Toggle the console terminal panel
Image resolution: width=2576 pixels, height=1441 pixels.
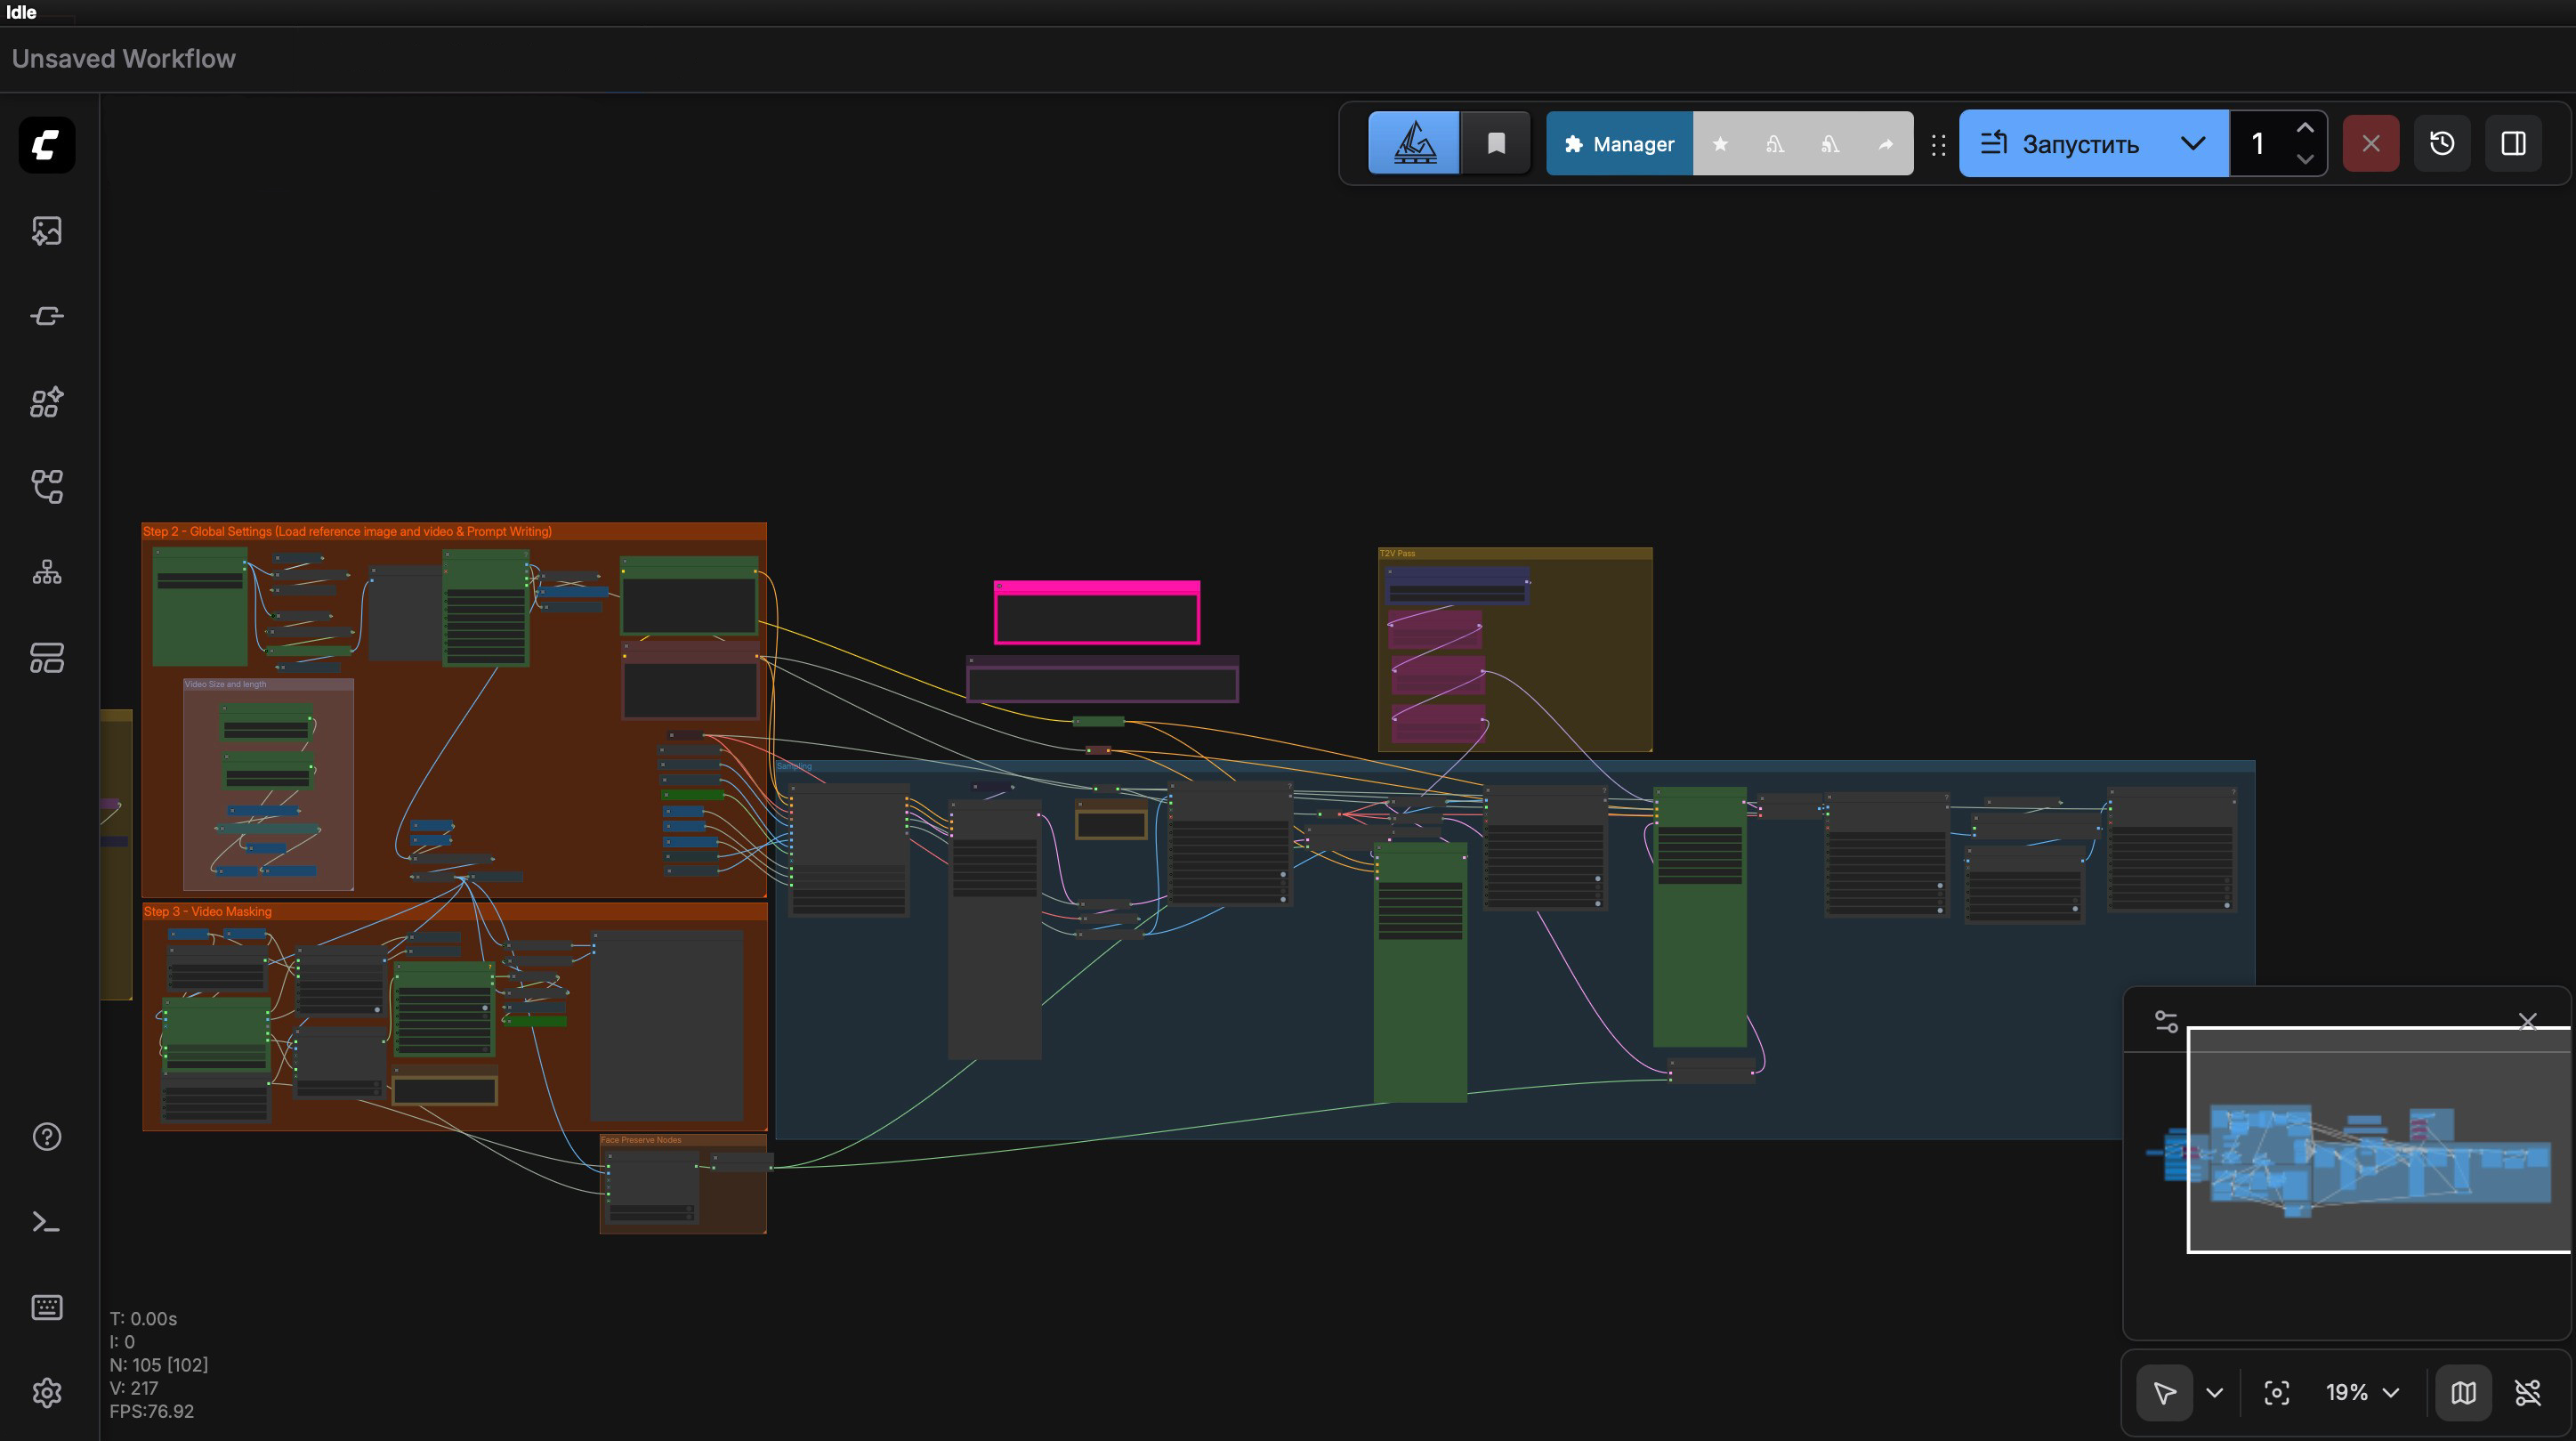47,1222
